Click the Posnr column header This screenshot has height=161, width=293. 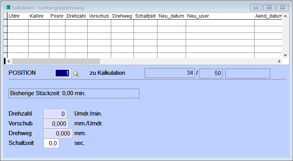click(x=57, y=16)
